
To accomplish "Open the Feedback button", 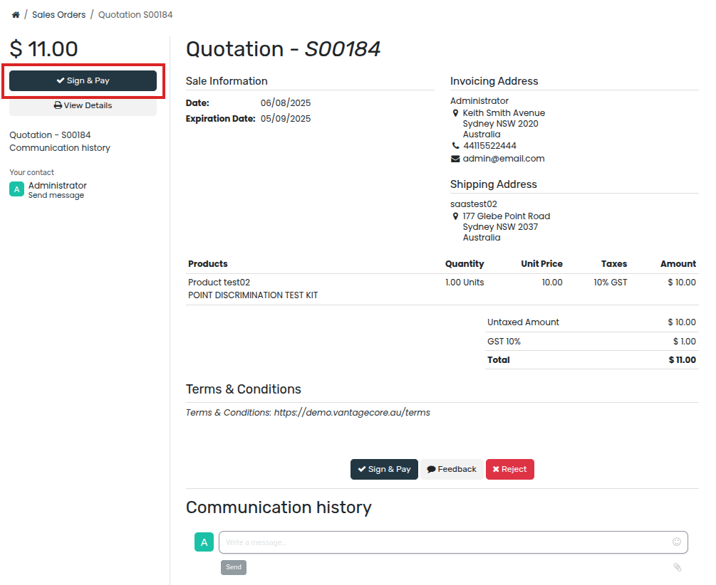I will pos(452,470).
